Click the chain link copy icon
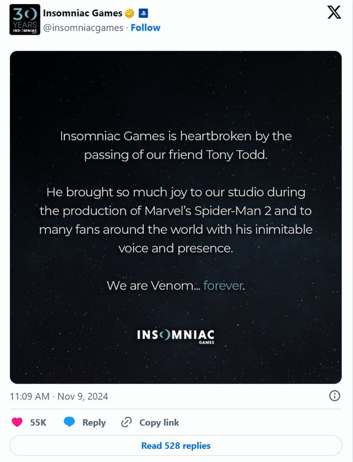This screenshot has width=353, height=462. (x=126, y=422)
